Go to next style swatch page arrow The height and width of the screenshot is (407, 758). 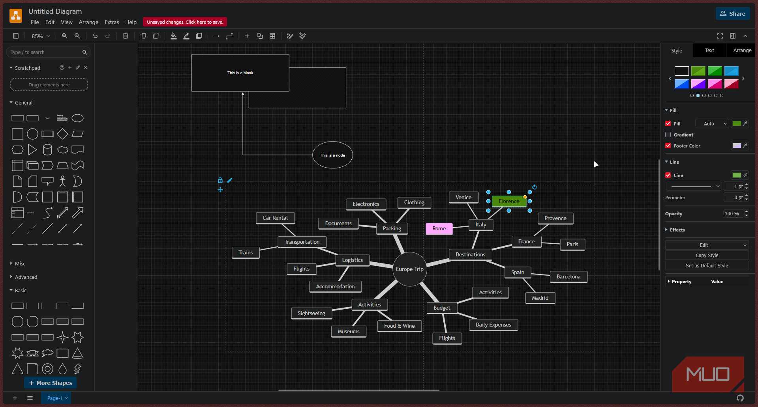point(743,78)
